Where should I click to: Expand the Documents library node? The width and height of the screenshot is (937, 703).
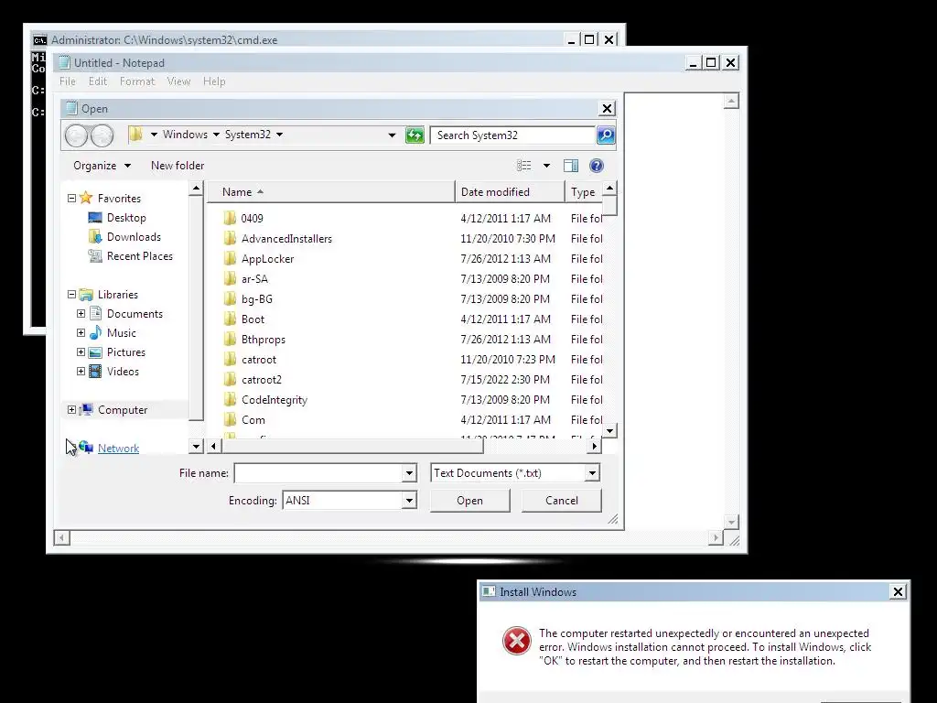[81, 313]
